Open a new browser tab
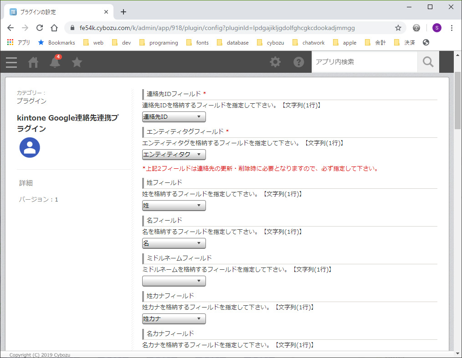462x358 pixels. pyautogui.click(x=123, y=12)
